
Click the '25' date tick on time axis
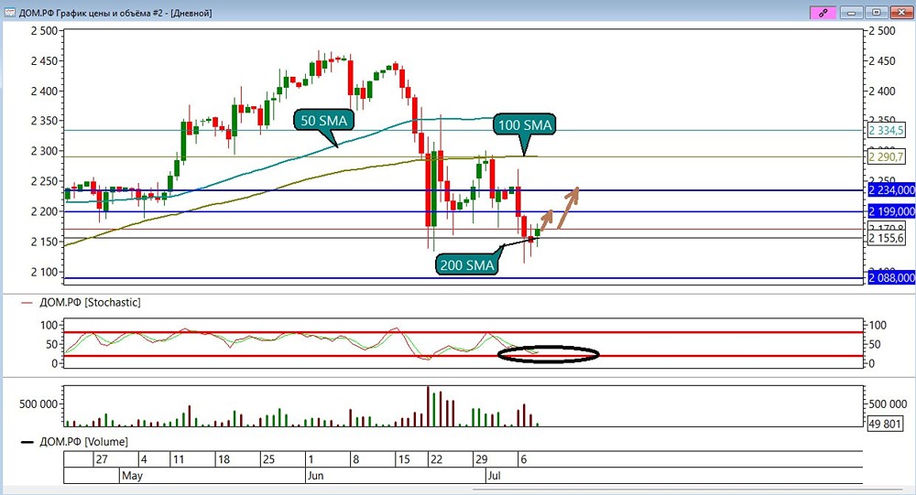click(x=268, y=459)
